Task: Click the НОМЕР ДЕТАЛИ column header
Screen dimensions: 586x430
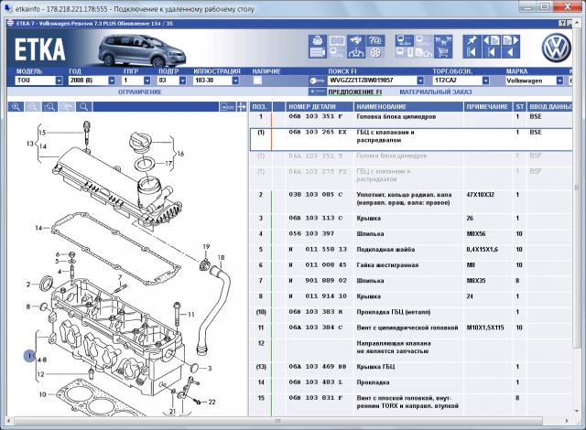Action: [320, 107]
